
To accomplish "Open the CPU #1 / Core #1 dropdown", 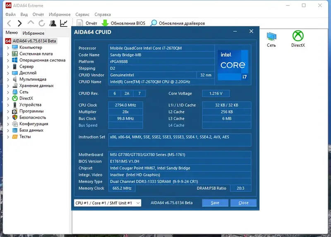I will [x=108, y=203].
